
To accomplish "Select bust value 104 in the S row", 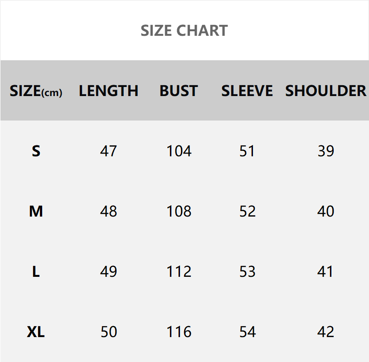I will 179,151.
